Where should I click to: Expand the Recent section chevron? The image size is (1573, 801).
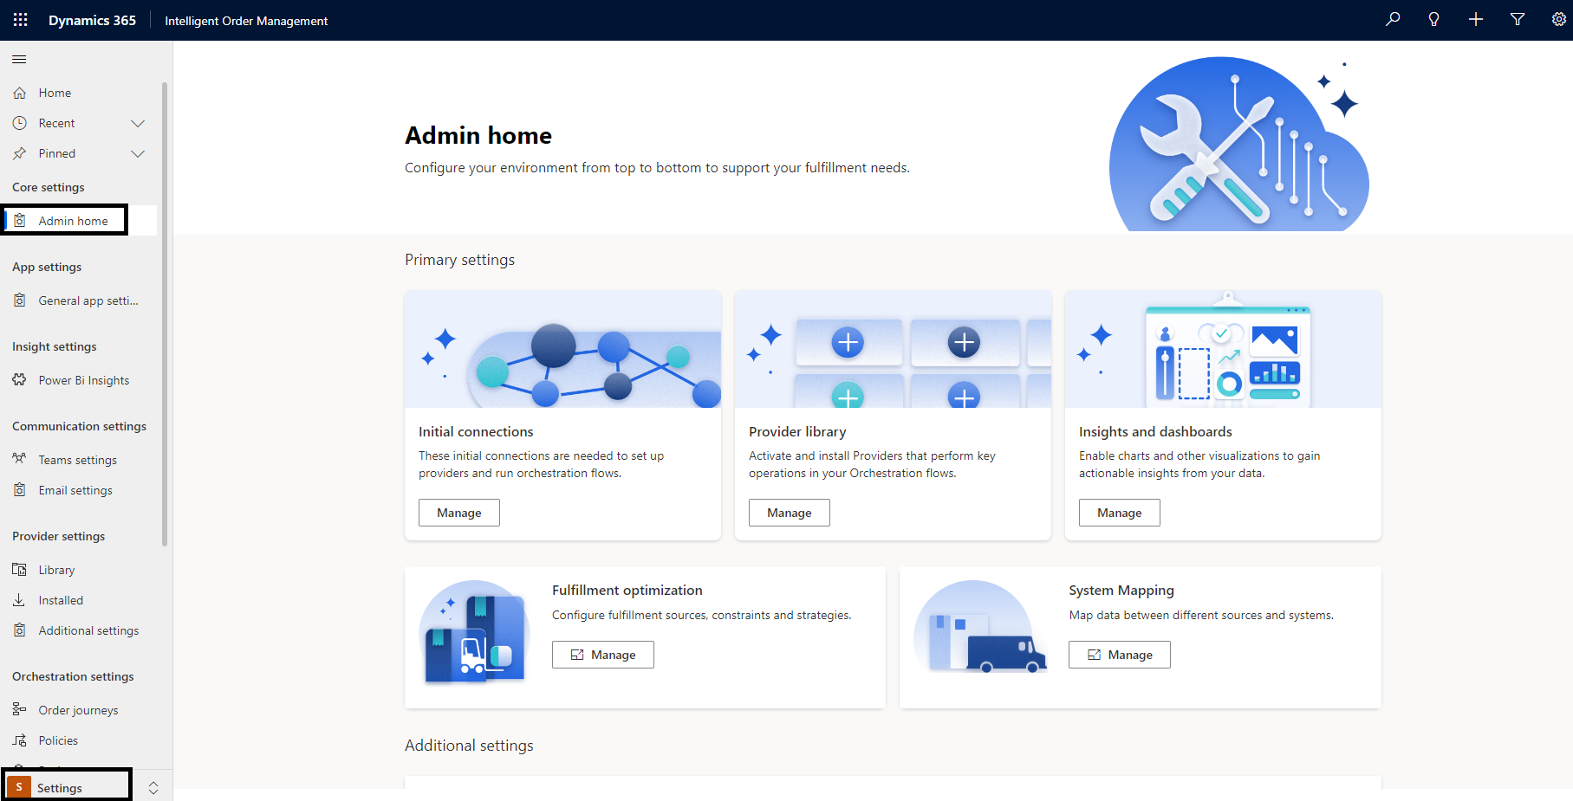(x=138, y=123)
